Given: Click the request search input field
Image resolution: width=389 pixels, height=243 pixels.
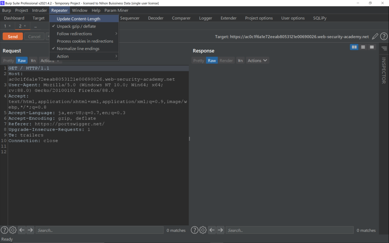Looking at the screenshot, I should tap(100, 230).
